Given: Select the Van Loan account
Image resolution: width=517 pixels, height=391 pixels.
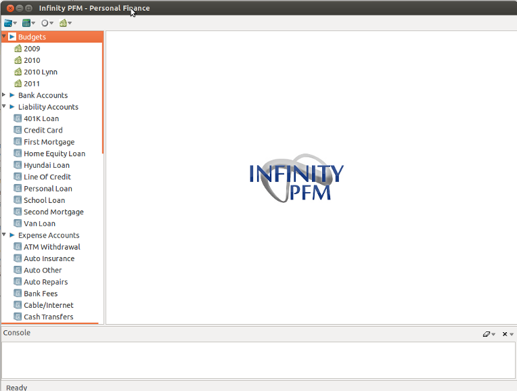Looking at the screenshot, I should click(39, 223).
